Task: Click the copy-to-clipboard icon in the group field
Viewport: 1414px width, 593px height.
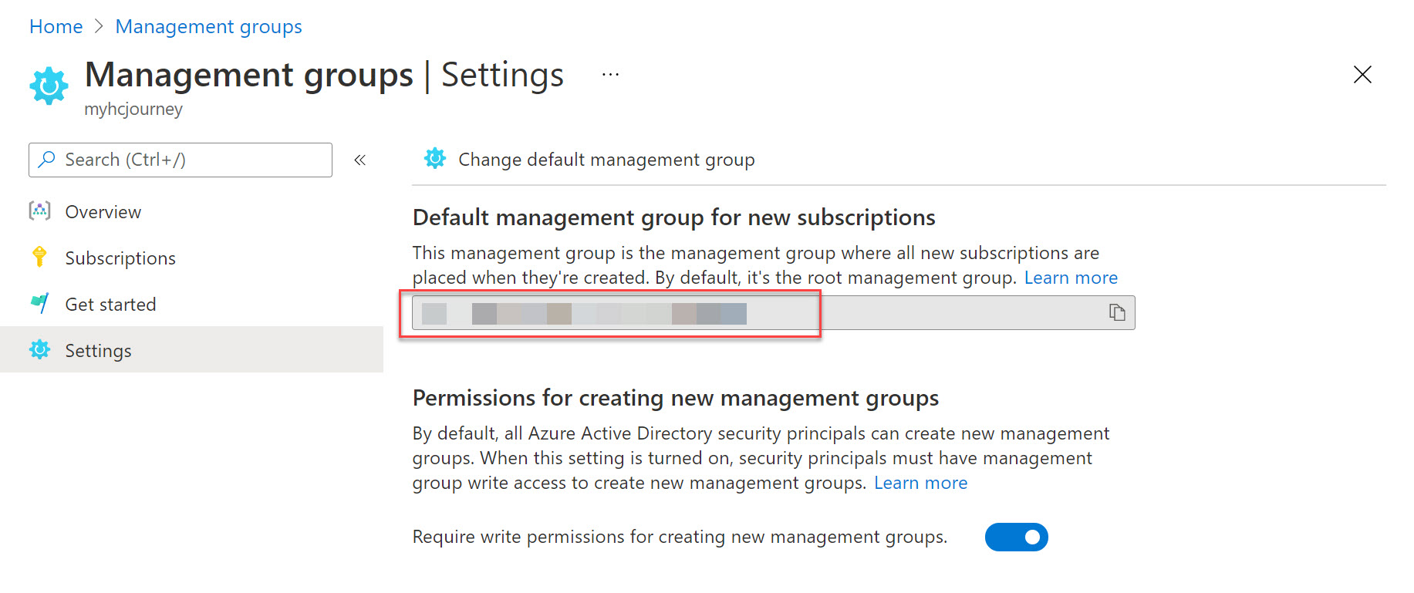Action: (x=1116, y=312)
